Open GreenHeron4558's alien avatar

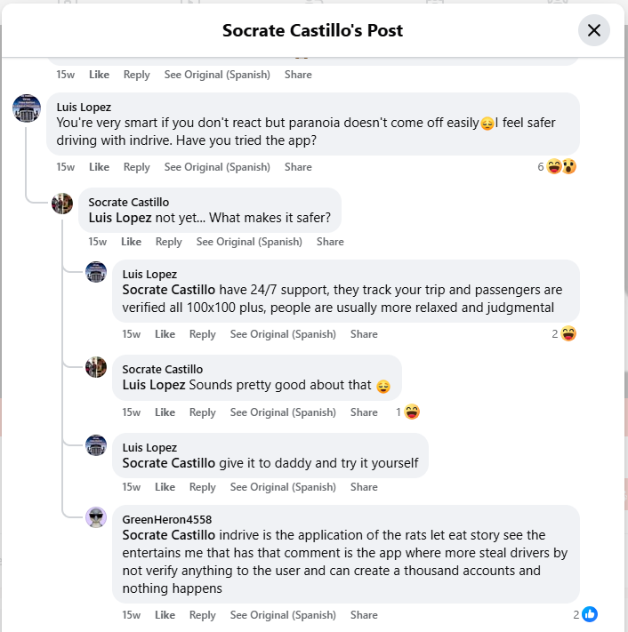click(x=96, y=517)
